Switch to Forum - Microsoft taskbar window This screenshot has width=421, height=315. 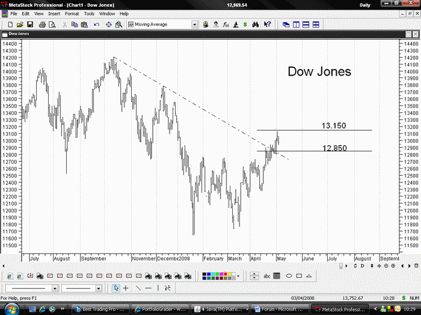(x=281, y=310)
